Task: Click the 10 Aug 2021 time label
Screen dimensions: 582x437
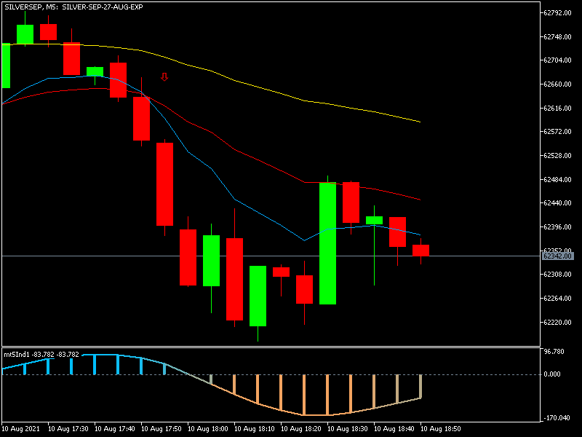Action: 20,429
